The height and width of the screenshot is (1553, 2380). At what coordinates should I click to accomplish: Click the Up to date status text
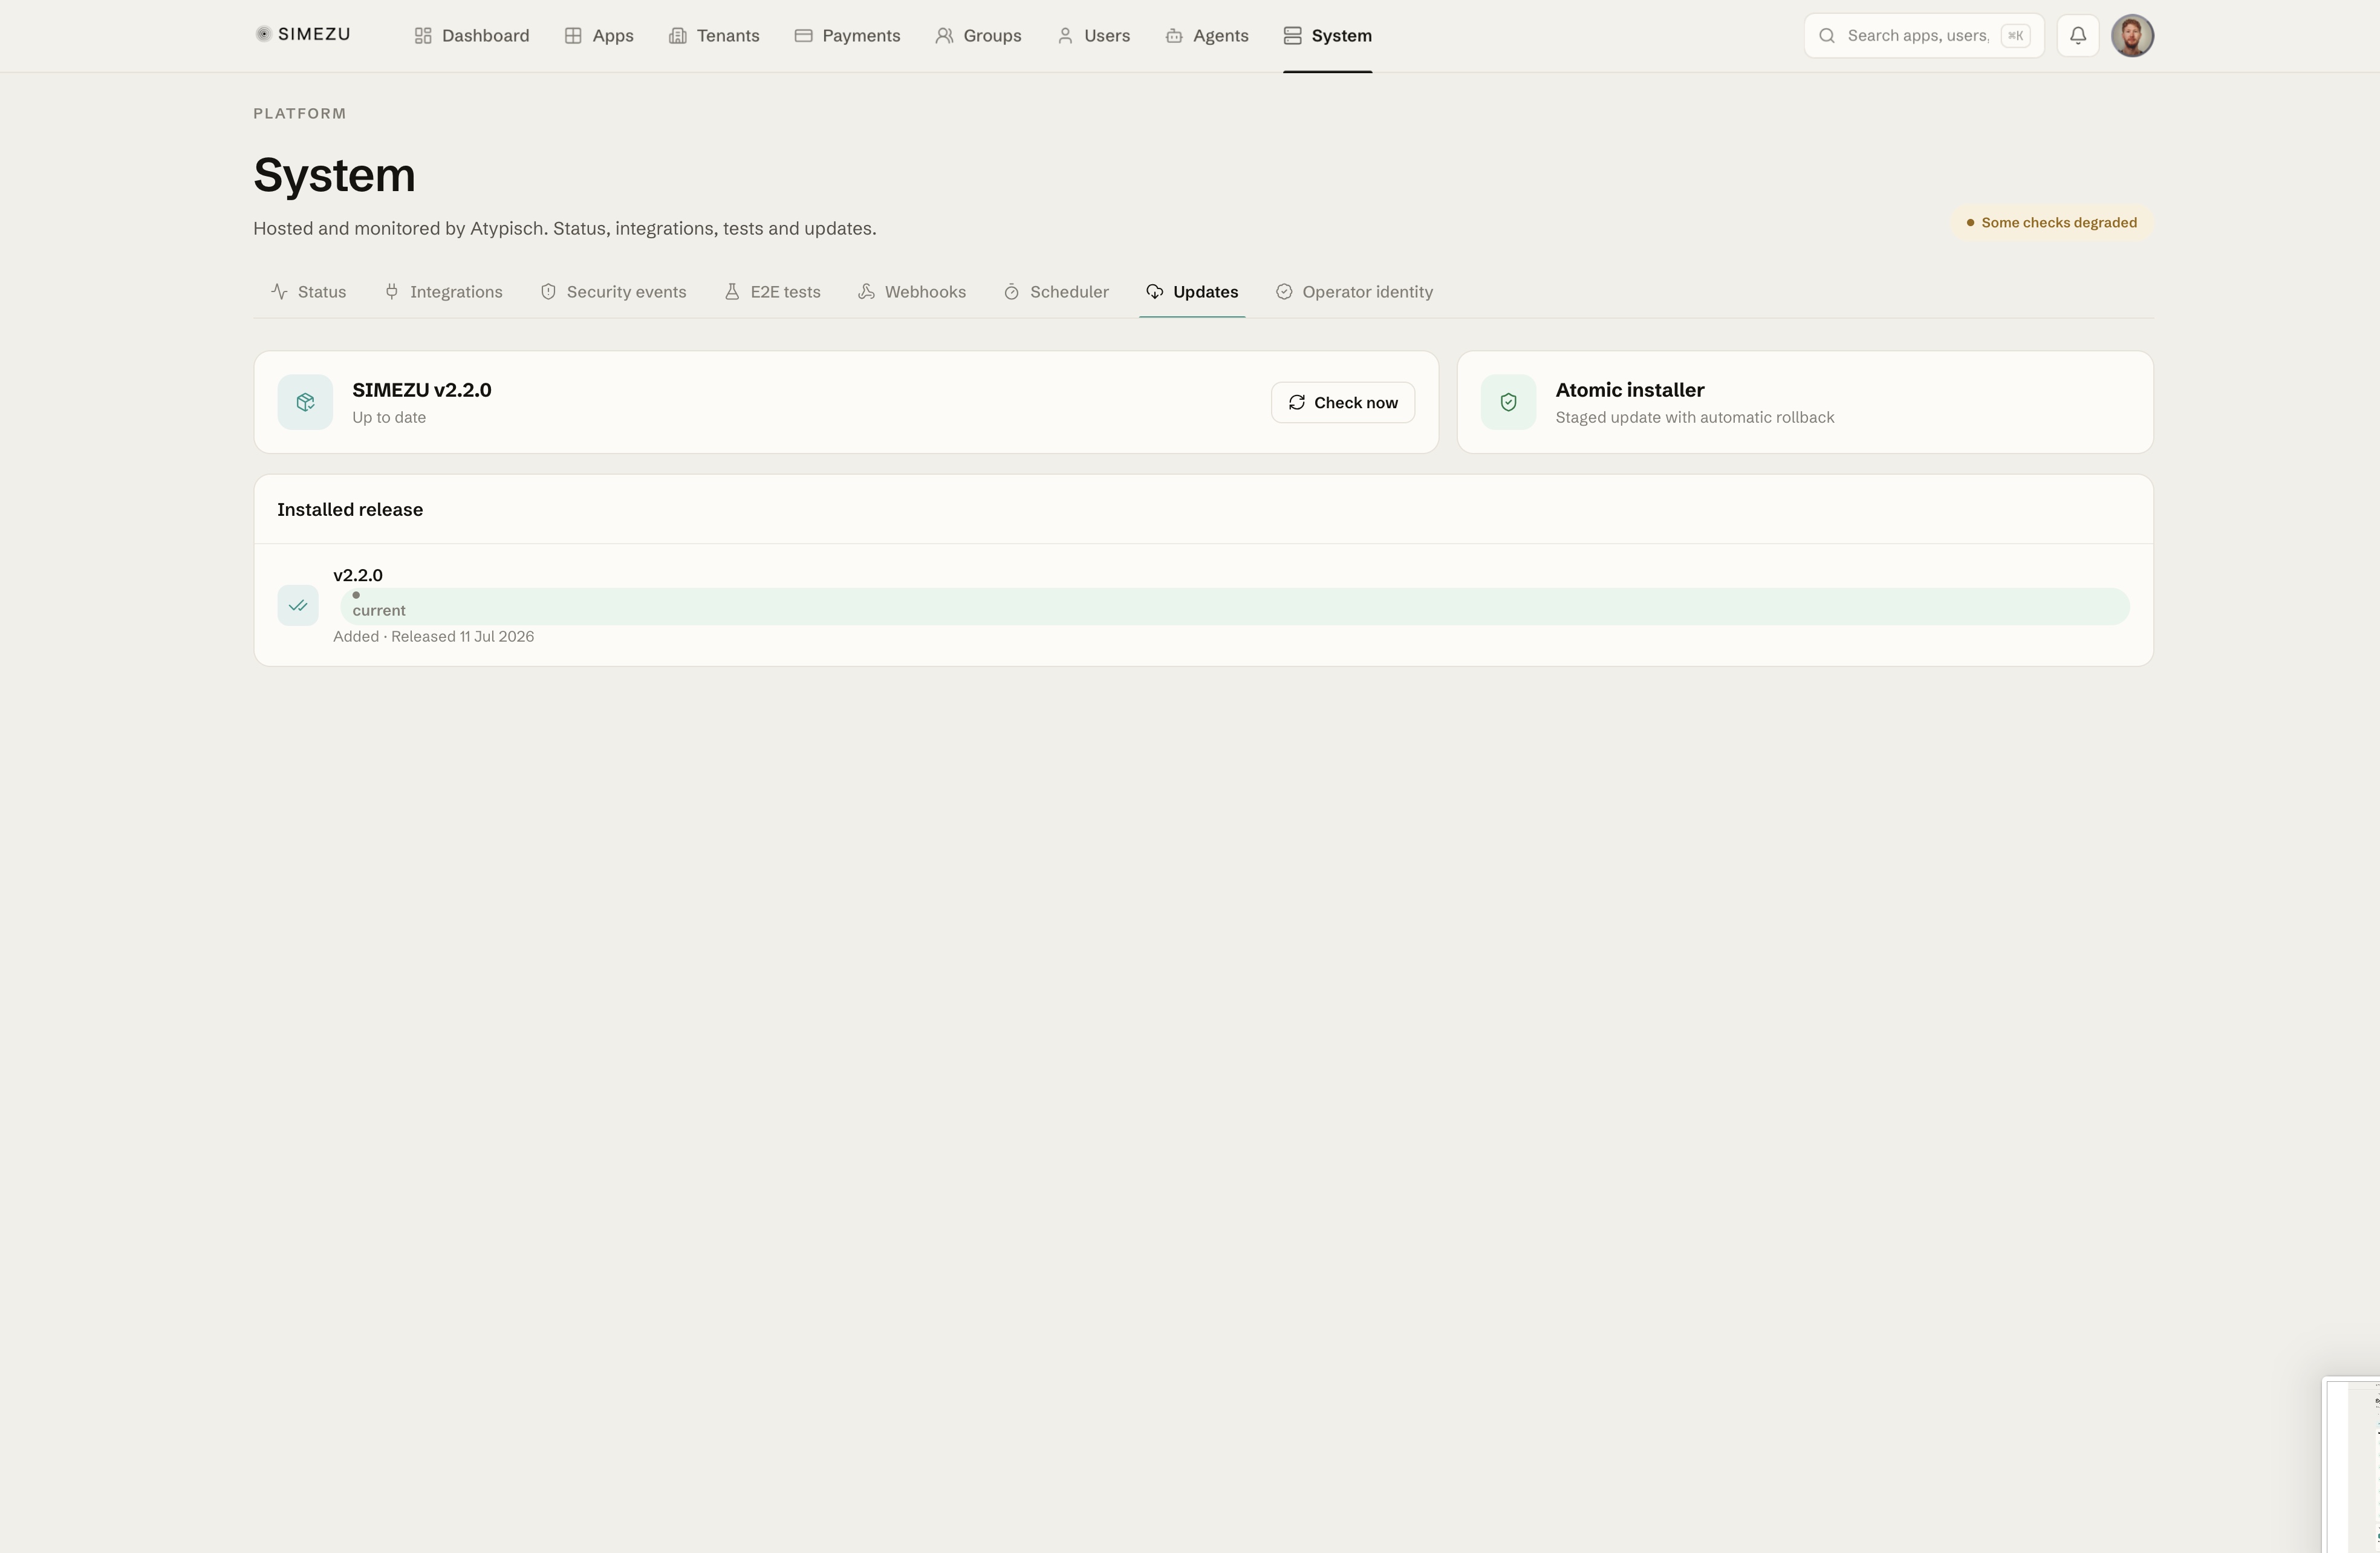389,418
